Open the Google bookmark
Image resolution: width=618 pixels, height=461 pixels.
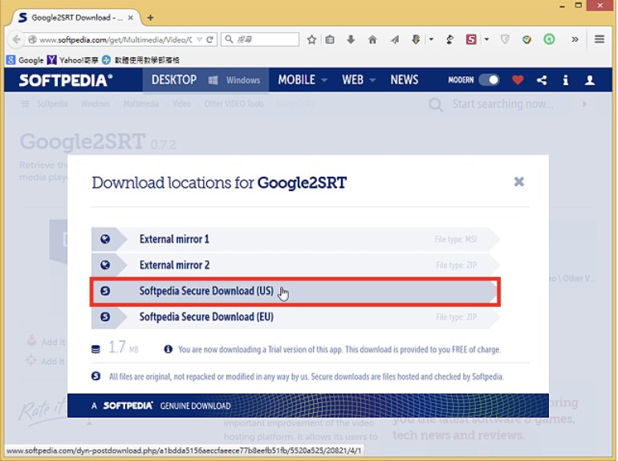point(25,60)
